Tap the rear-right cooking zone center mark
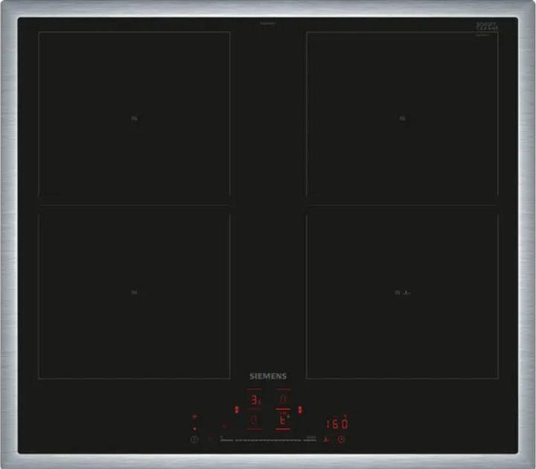 pos(402,118)
